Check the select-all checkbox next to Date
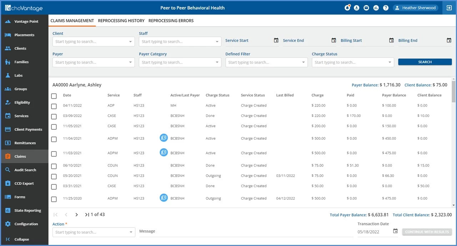This screenshot has width=457, height=246. [x=54, y=96]
